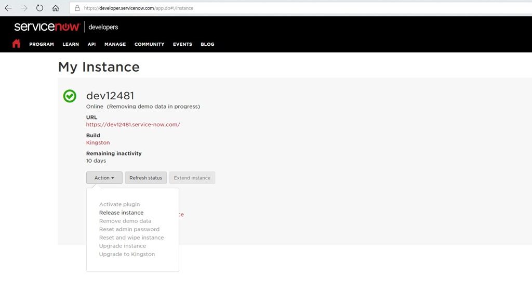Screen dimensions: 532x303
Task: Click the padlock site security icon
Action: [x=77, y=8]
